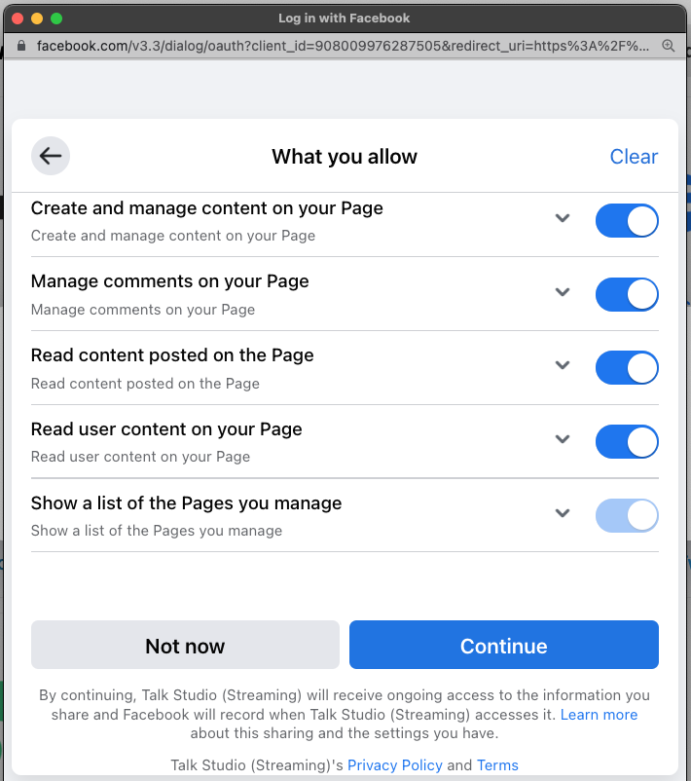This screenshot has width=691, height=781.
Task: Toggle Read user content on your Page
Action: click(x=627, y=441)
